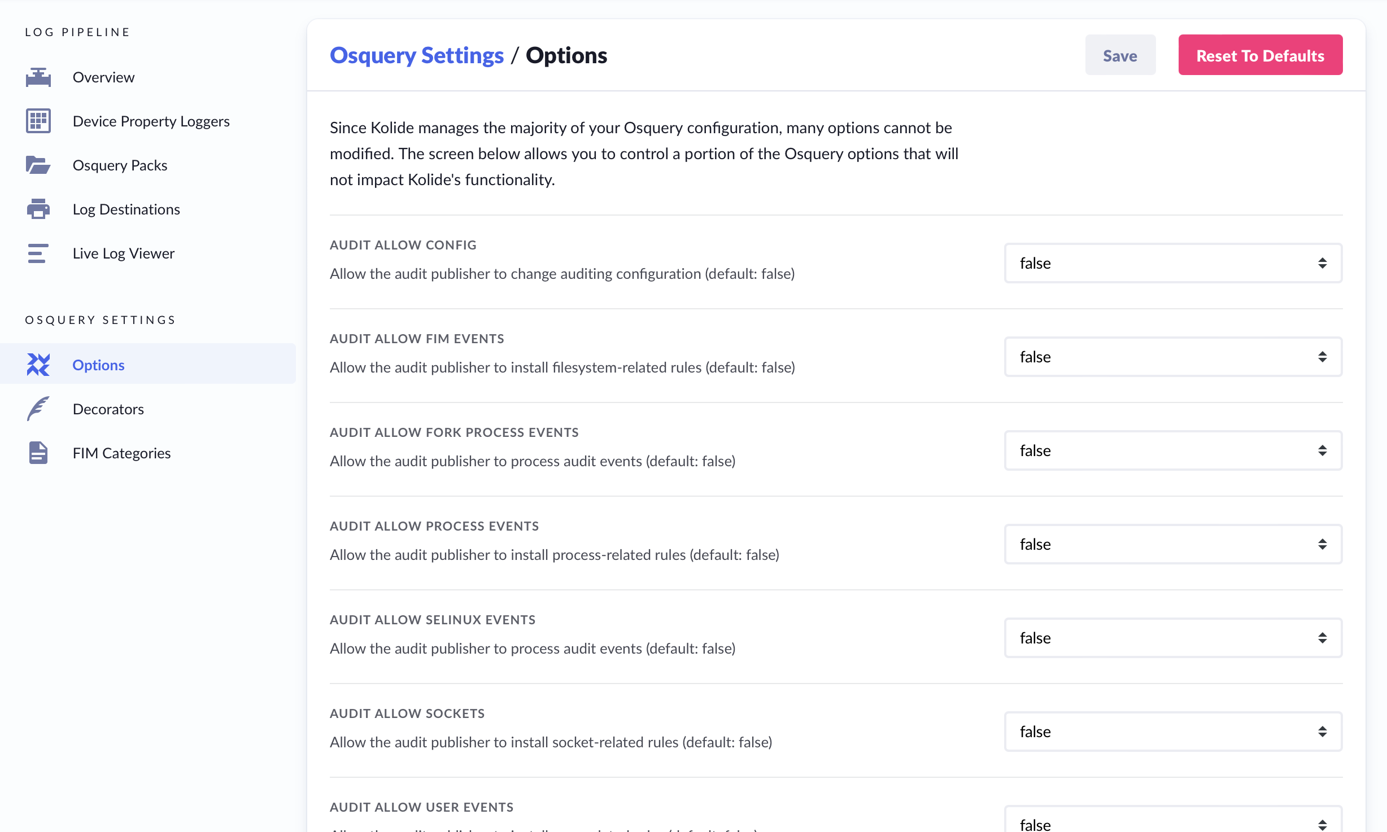Go to Osquery Packs in sidebar
This screenshot has width=1387, height=832.
(120, 165)
